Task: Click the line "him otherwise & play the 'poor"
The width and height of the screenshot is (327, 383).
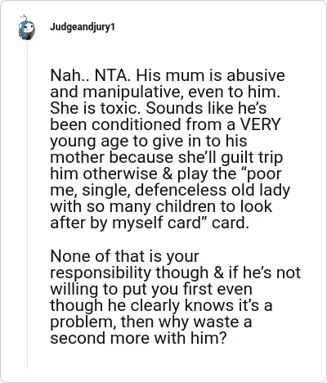Action: coord(166,174)
